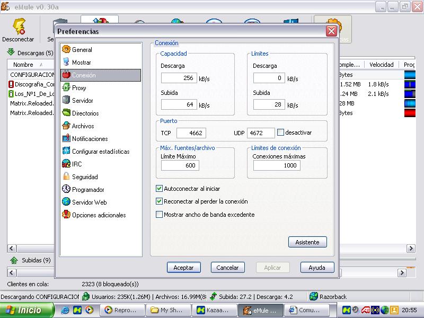Expand the Subidas (9) section

point(14,260)
